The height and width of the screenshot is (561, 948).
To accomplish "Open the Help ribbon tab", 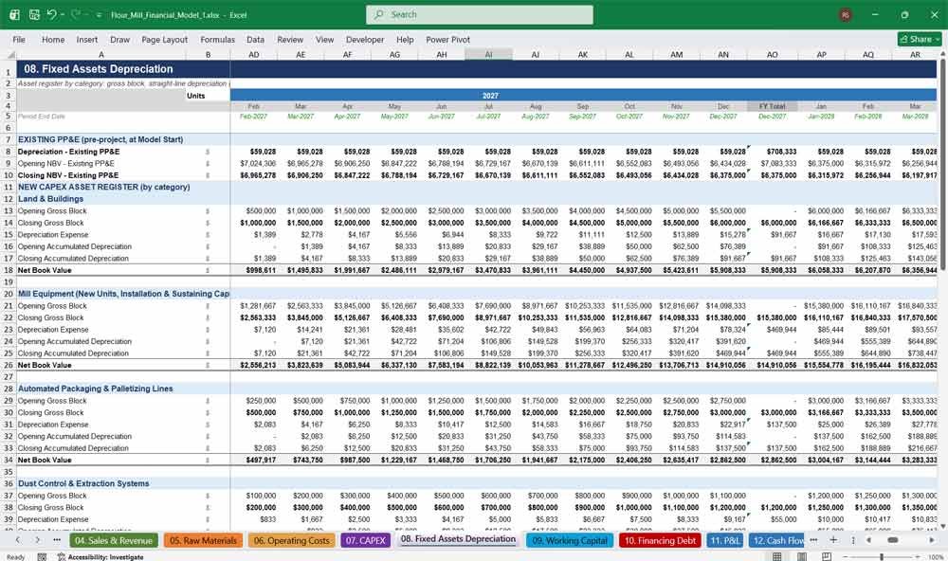I will (x=405, y=39).
